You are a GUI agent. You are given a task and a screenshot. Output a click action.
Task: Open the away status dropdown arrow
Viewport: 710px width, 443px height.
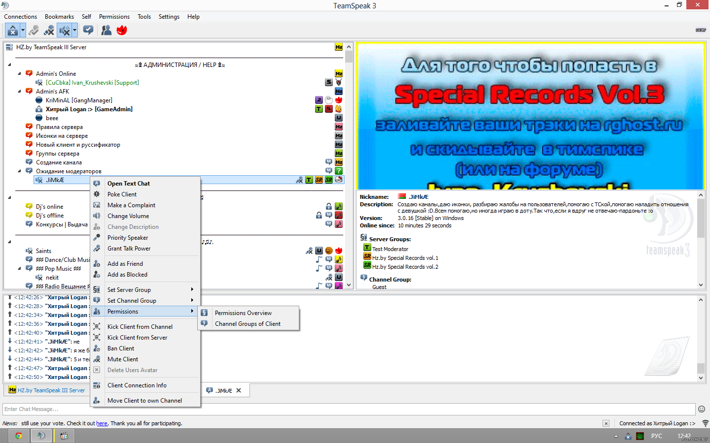point(23,31)
